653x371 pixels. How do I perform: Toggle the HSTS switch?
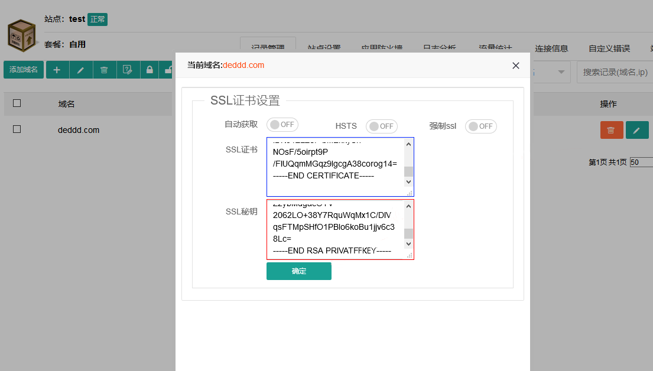[382, 126]
